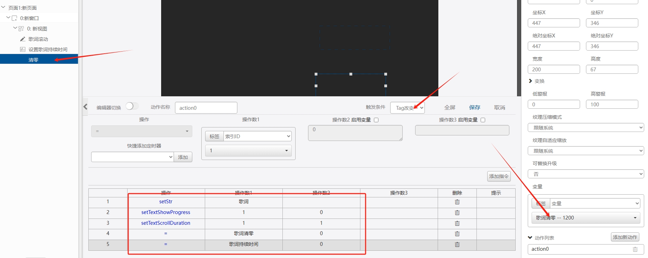Click the 新视图 grid icon
This screenshot has height=258, width=648.
[x=21, y=29]
